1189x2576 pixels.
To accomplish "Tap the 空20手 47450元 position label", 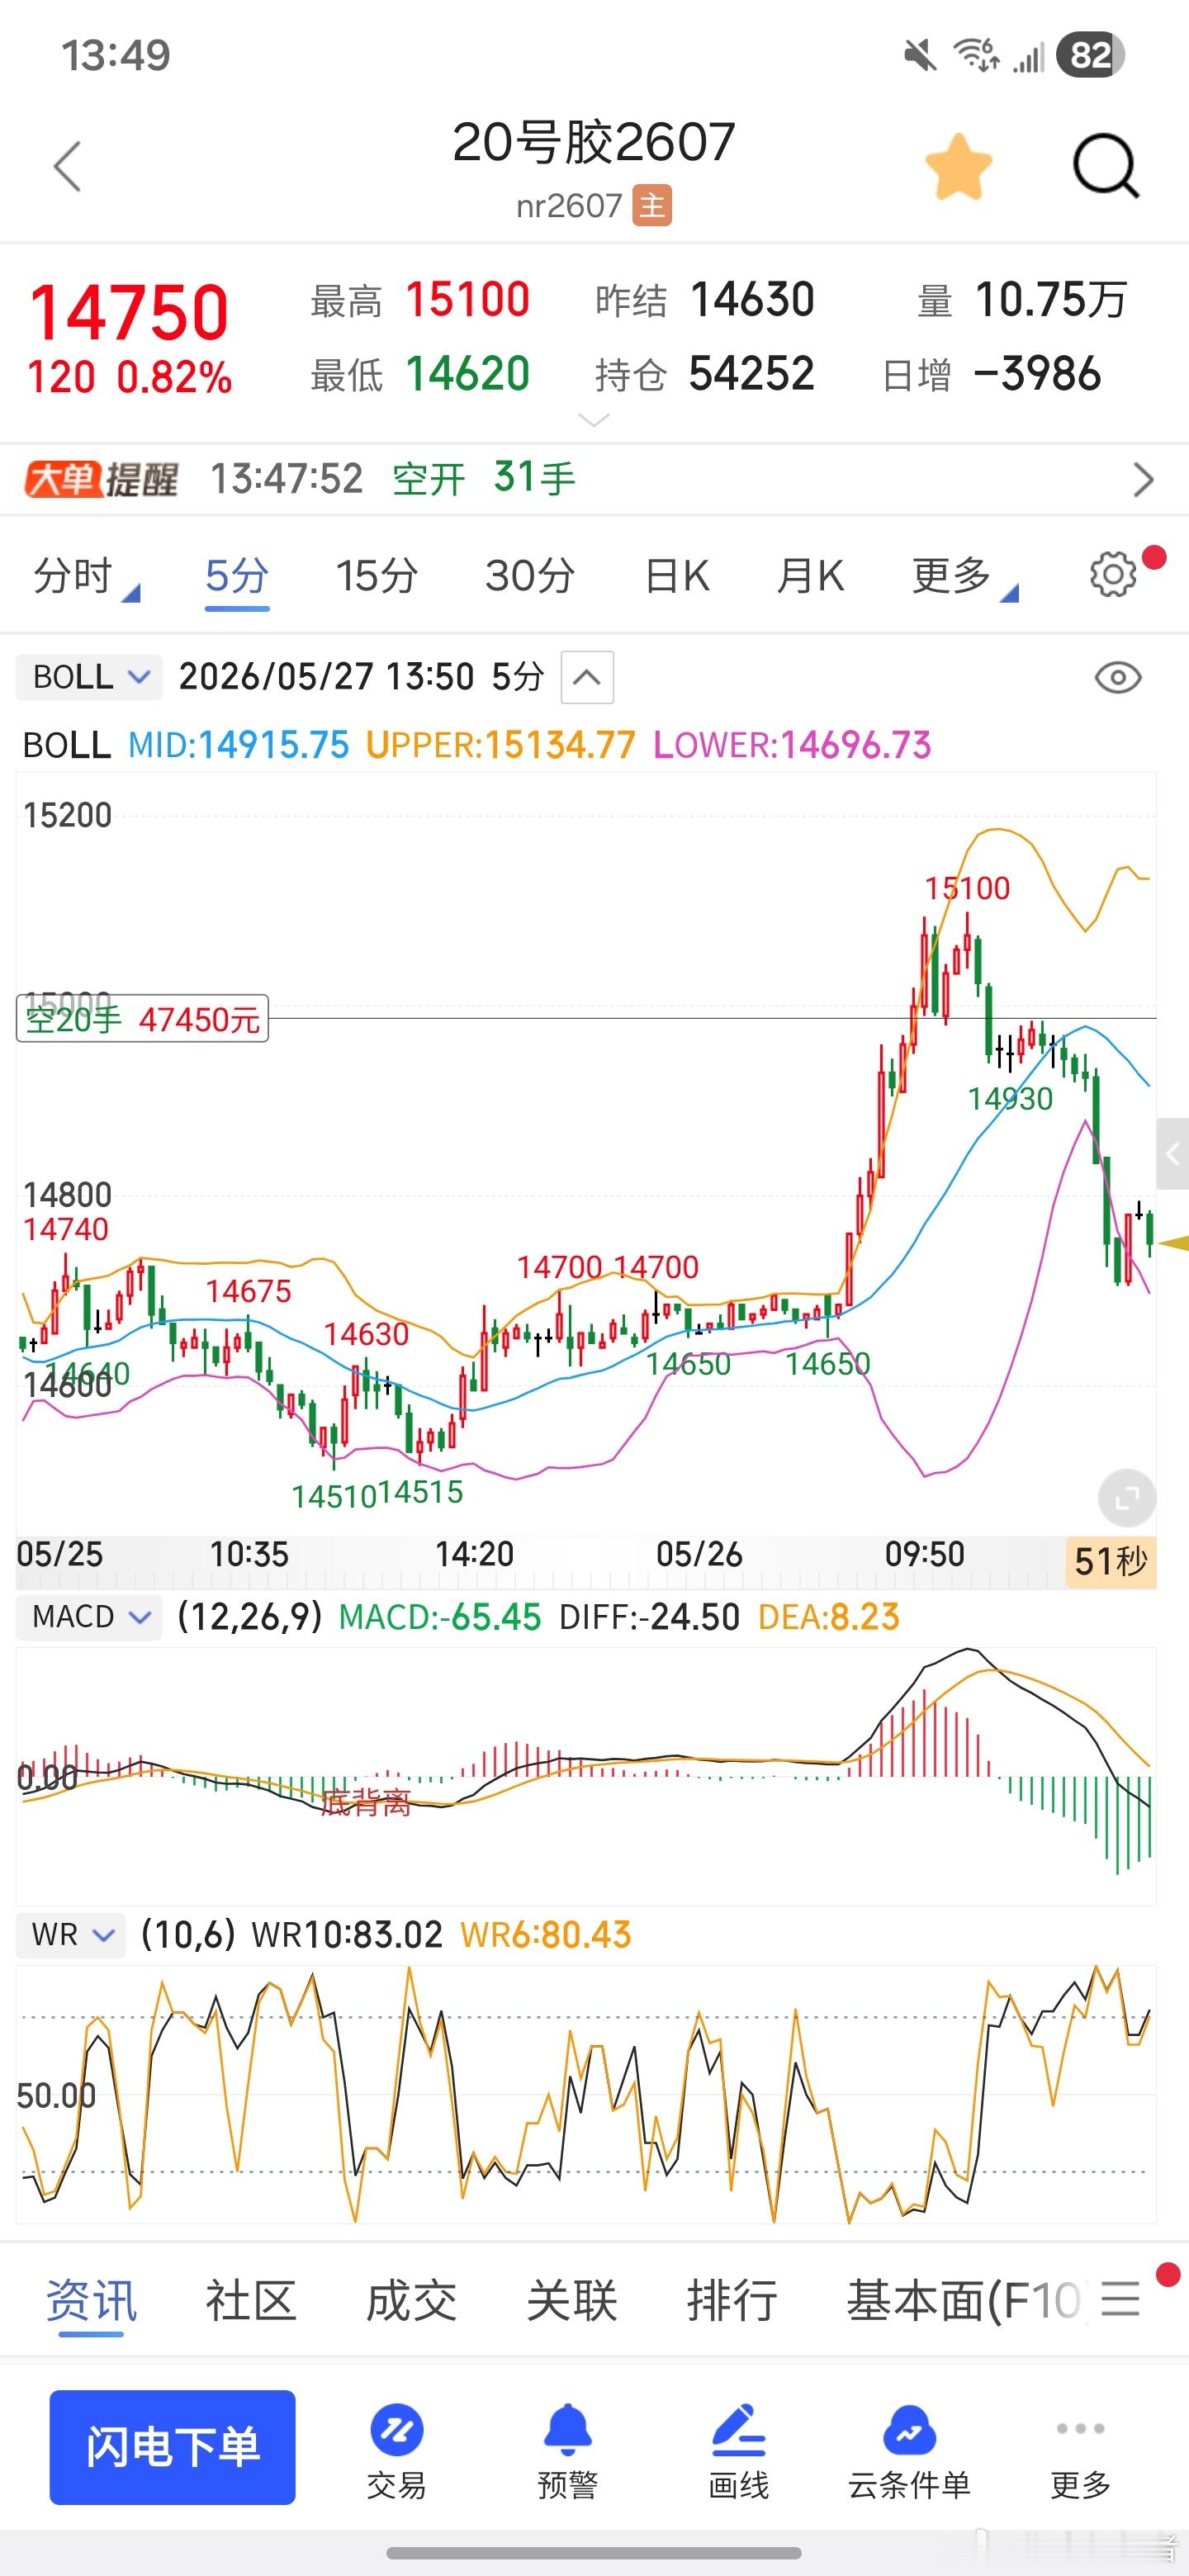I will click(142, 1019).
